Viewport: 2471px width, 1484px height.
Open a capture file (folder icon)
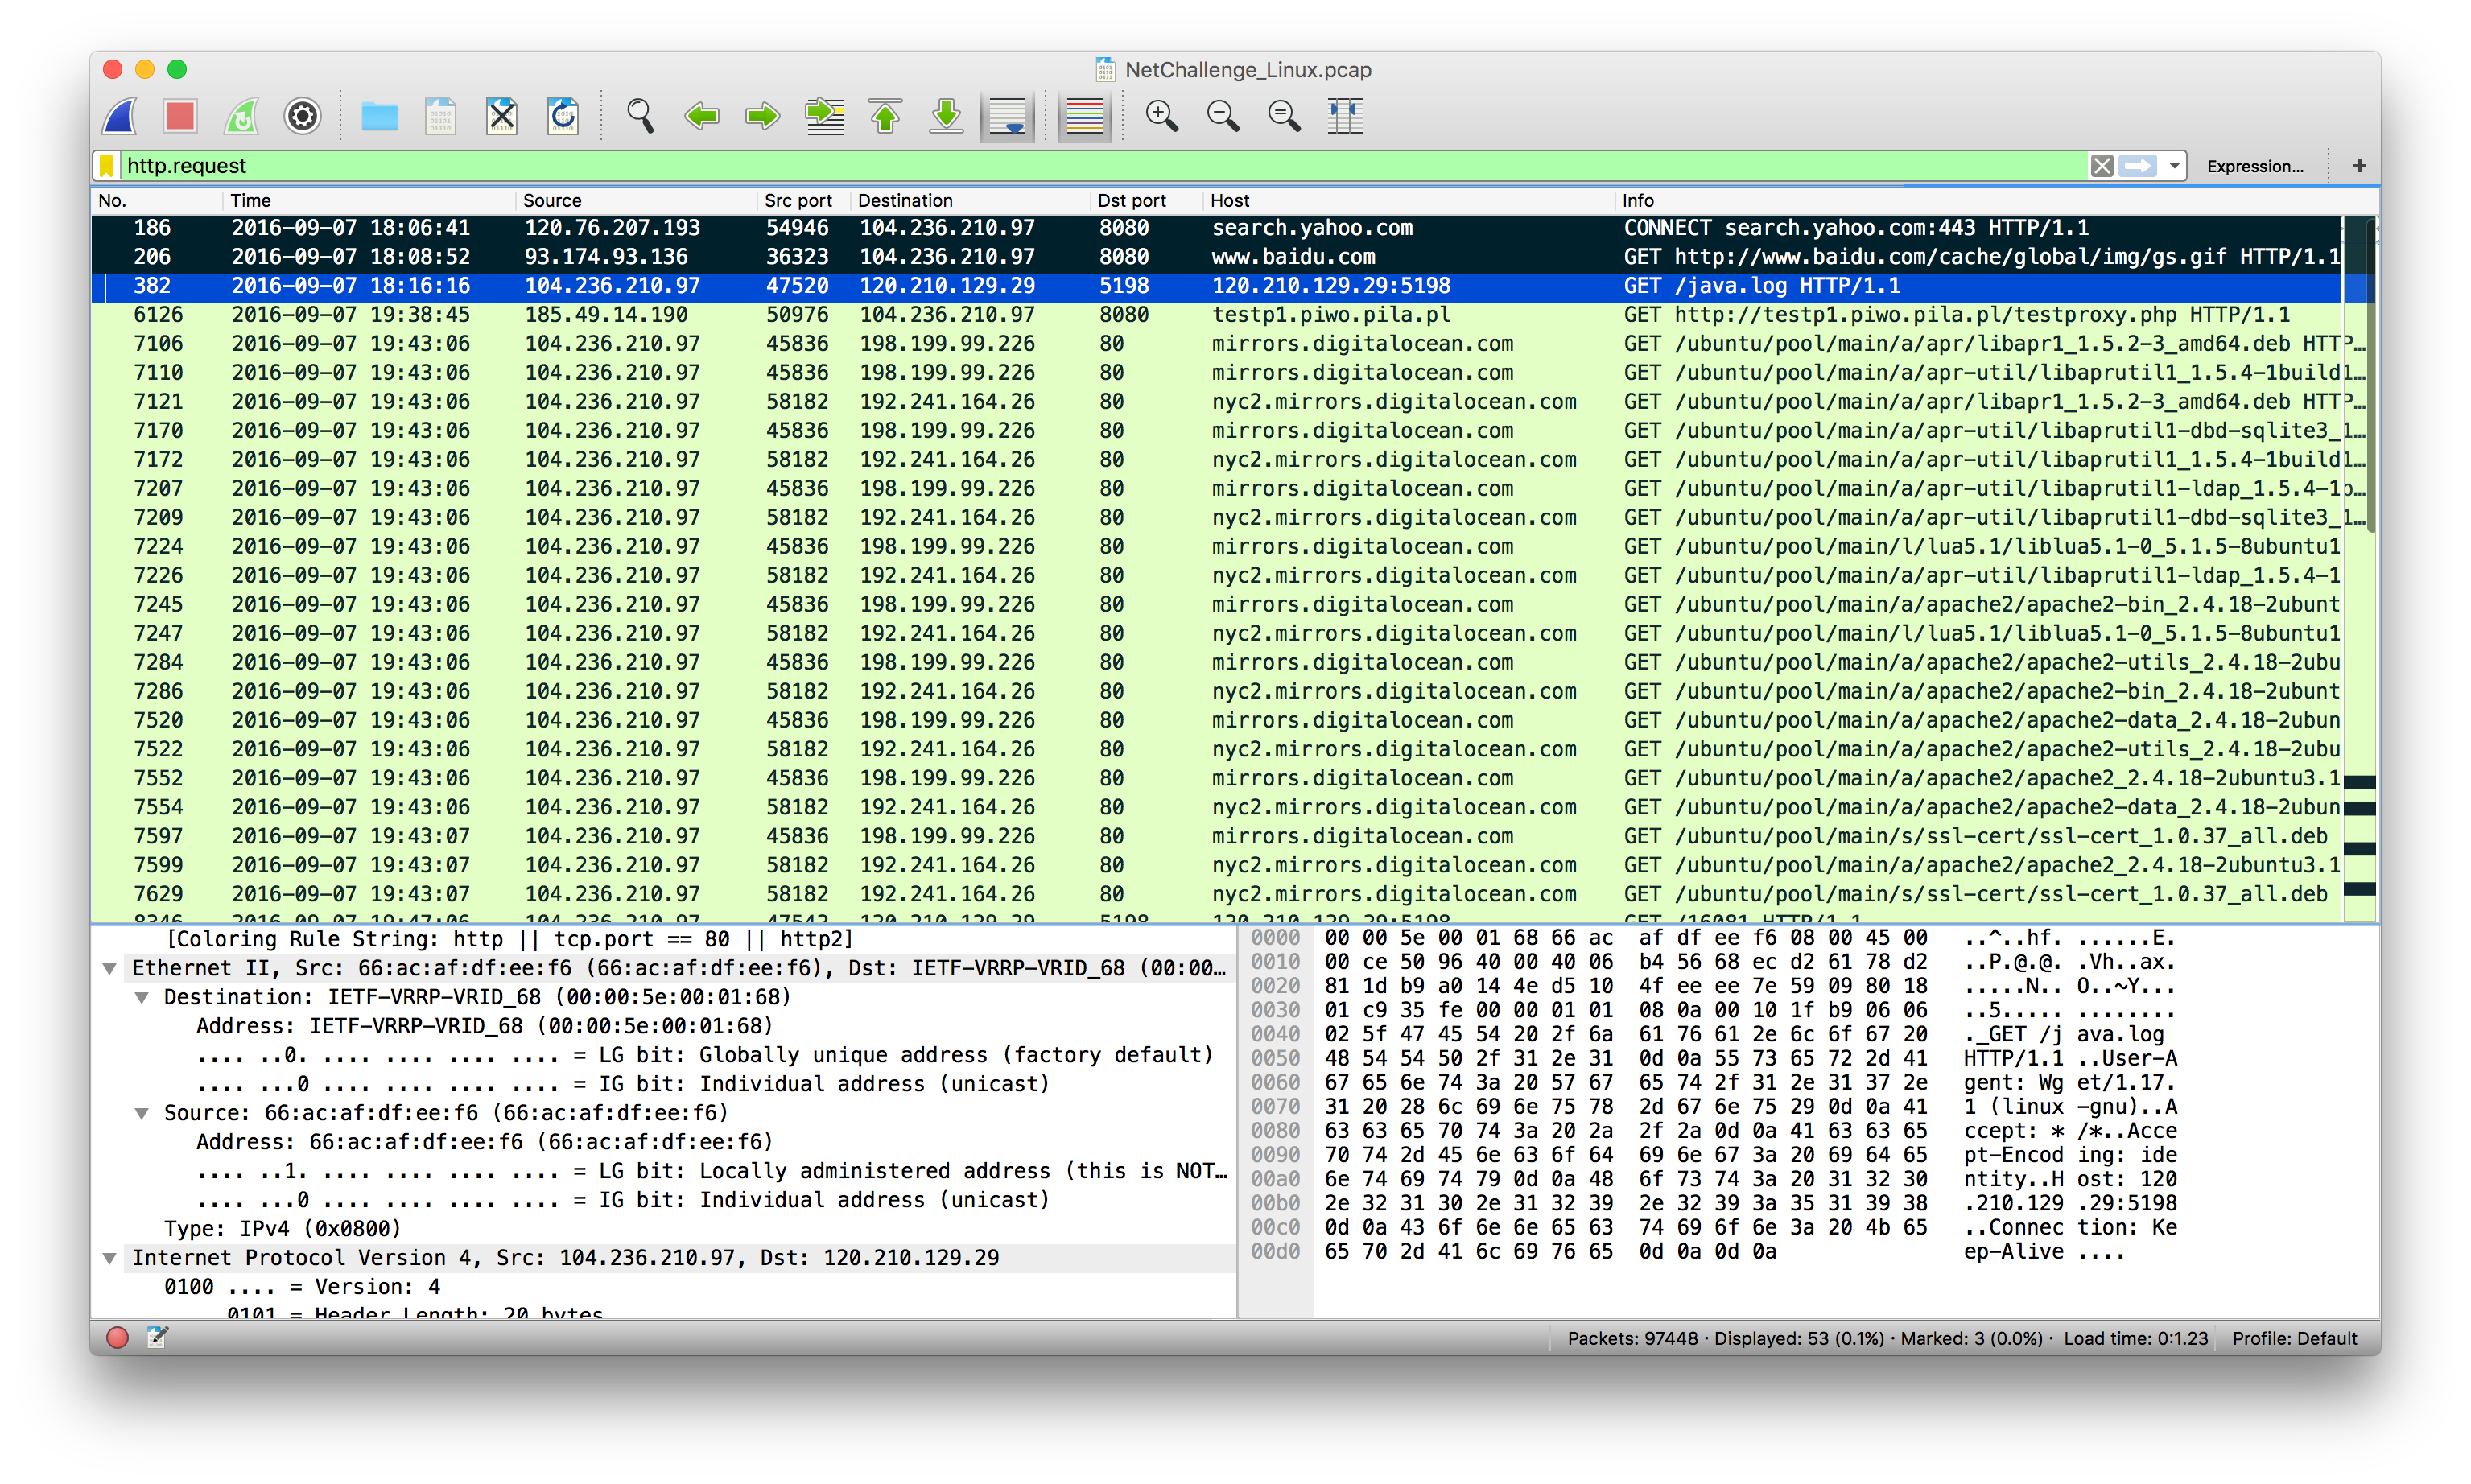379,116
